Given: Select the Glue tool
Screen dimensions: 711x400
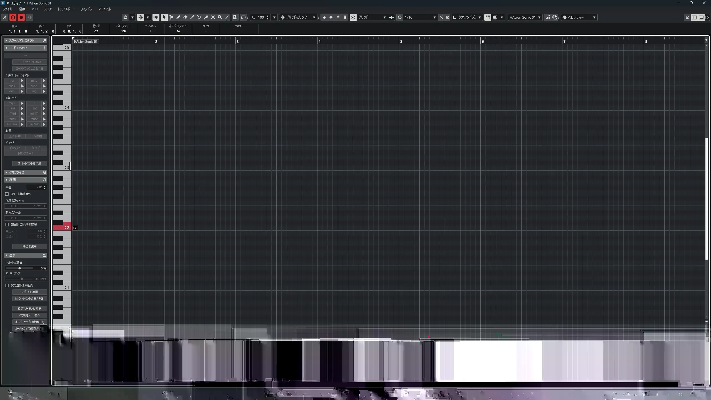Looking at the screenshot, I should pyautogui.click(x=206, y=17).
